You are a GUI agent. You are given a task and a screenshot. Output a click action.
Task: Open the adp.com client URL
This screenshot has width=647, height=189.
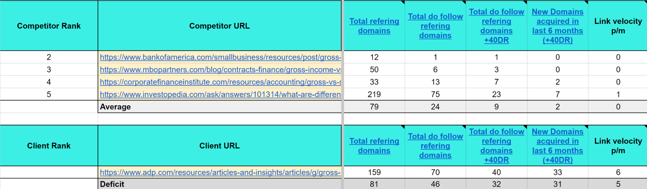pos(220,173)
